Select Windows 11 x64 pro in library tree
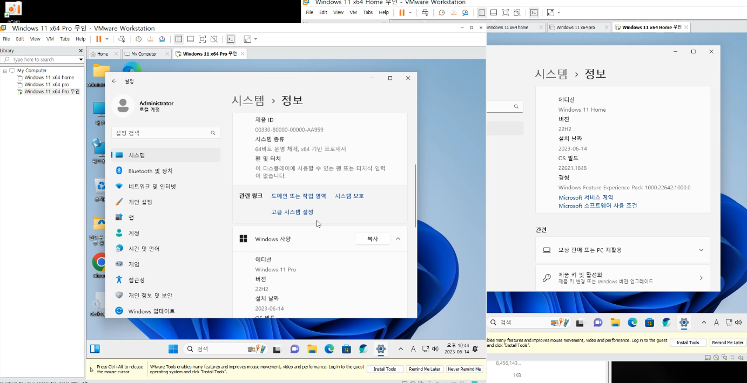Viewport: 747px width, 383px height. click(46, 85)
